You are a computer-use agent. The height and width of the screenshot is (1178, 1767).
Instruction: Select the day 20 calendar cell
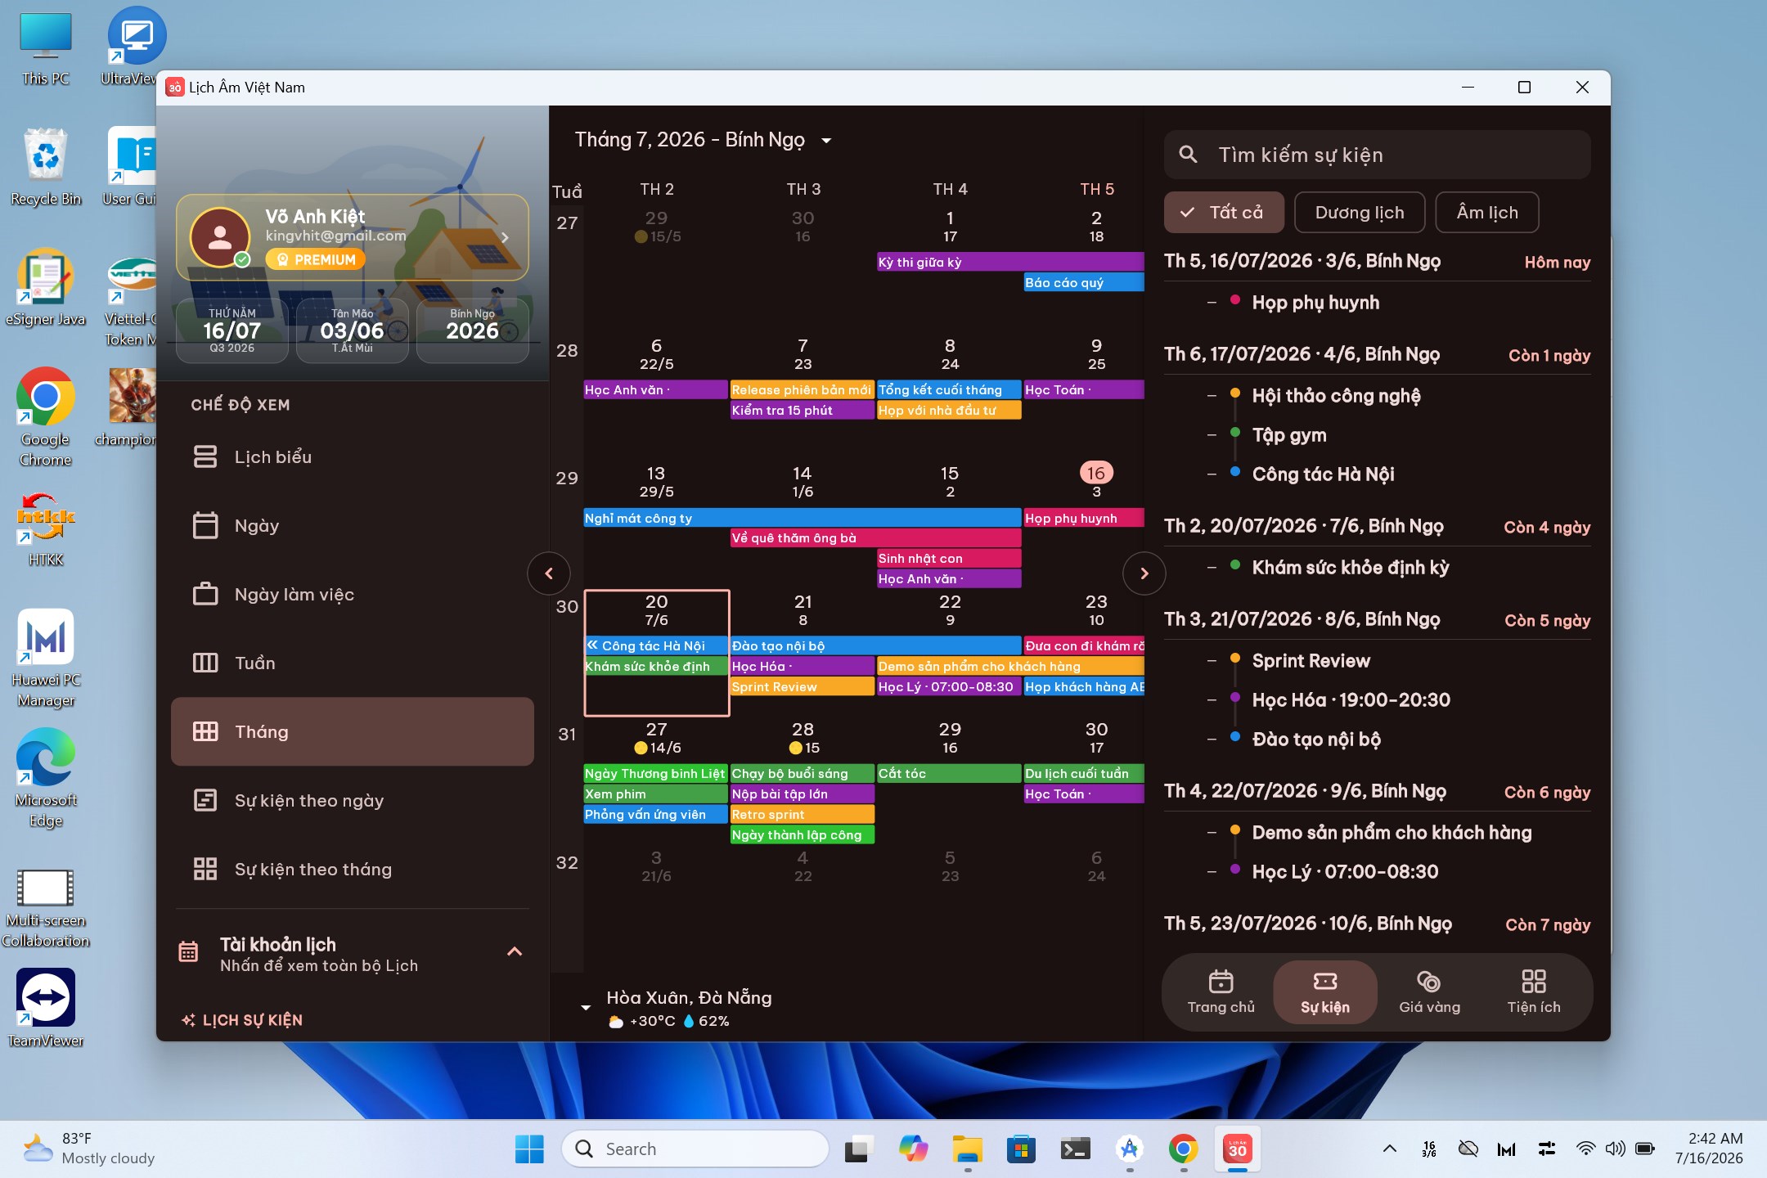(x=656, y=653)
